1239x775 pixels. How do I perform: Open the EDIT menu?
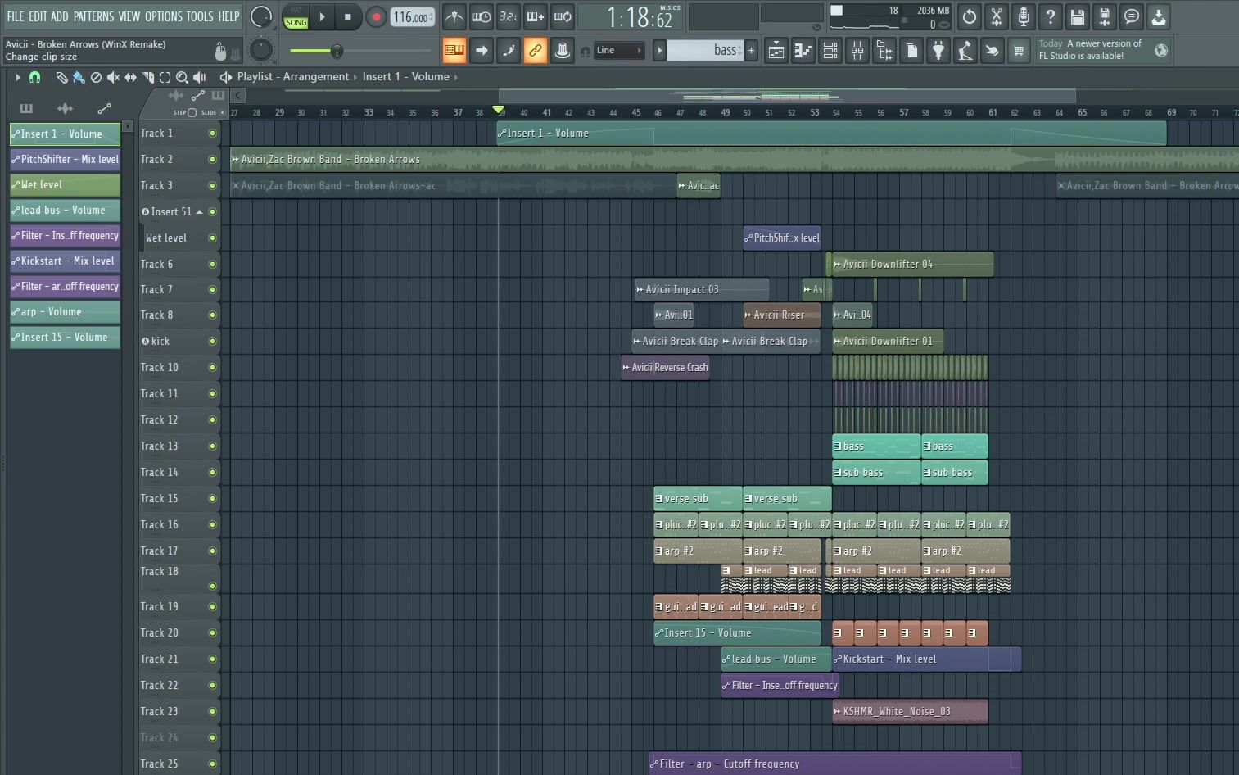click(38, 16)
